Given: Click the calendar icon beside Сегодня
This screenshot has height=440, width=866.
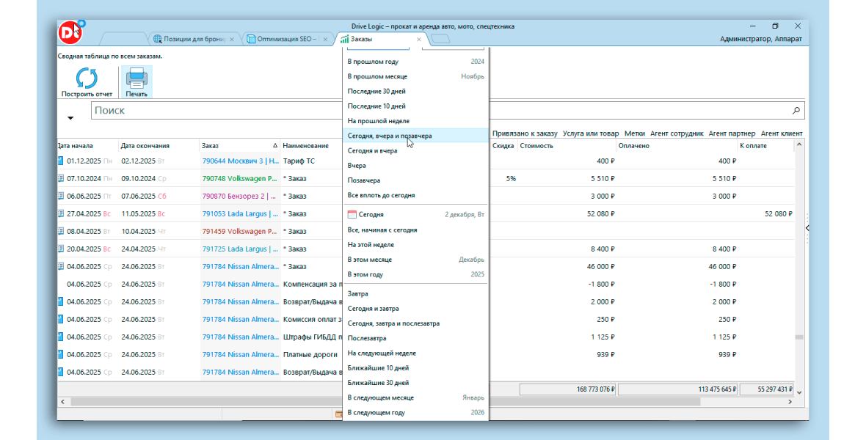Looking at the screenshot, I should (x=352, y=215).
